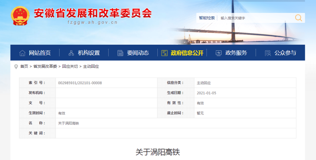This screenshot has width=316, height=160.
Task: Click the 回应关切 breadcrumb link
Action: (70, 67)
